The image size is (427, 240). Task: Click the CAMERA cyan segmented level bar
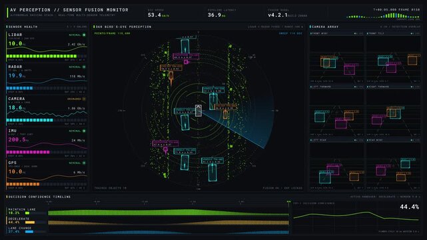[46, 120]
